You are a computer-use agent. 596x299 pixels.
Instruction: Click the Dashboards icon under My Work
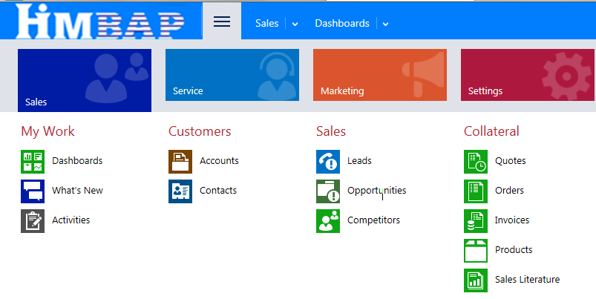(33, 161)
